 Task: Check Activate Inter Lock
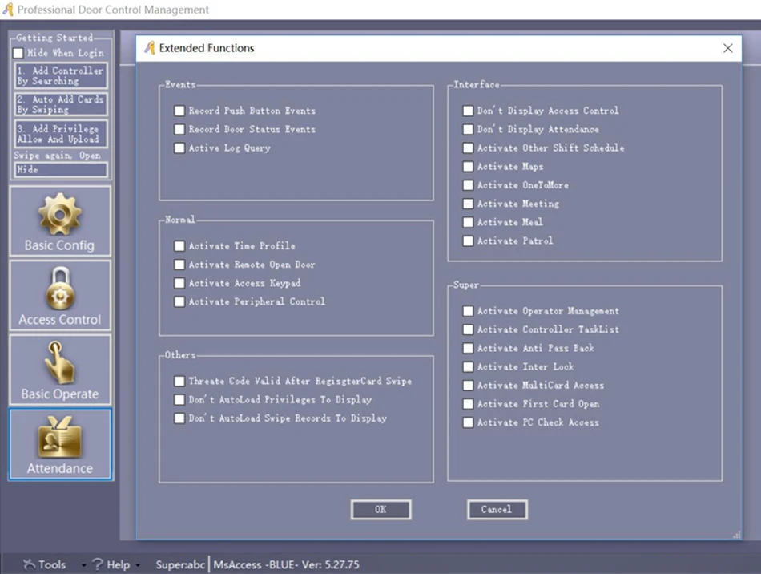click(468, 366)
